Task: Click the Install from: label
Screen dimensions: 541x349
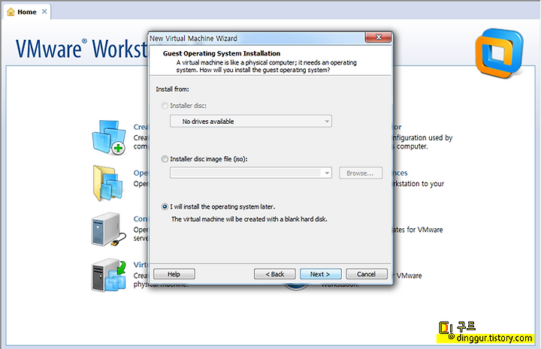Action: (x=172, y=89)
